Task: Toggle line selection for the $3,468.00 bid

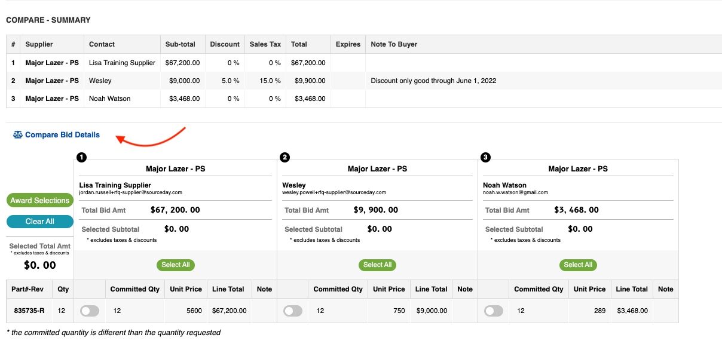Action: pos(494,311)
